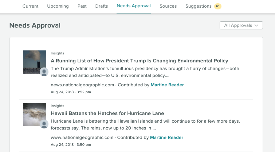The image size is (275, 152).
Task: Click the 61 suggestions count badge
Action: click(218, 6)
